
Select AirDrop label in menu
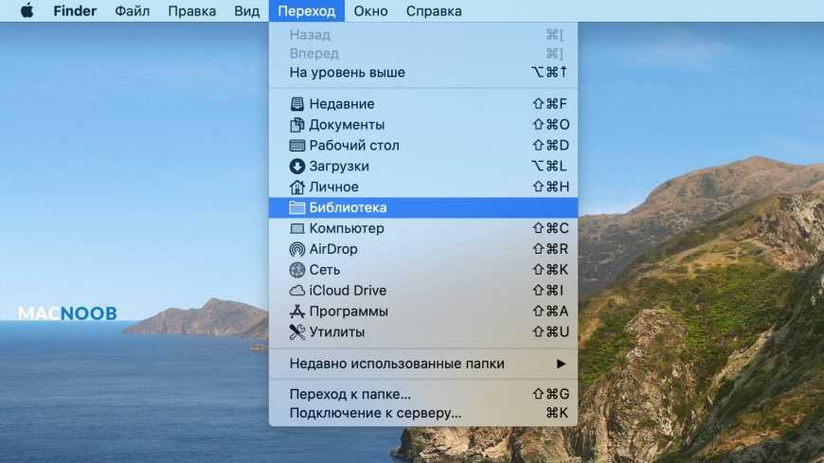tap(333, 249)
